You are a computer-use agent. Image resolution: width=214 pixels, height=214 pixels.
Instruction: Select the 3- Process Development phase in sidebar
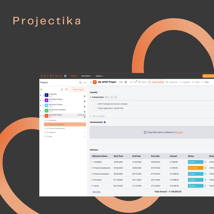tap(65, 128)
